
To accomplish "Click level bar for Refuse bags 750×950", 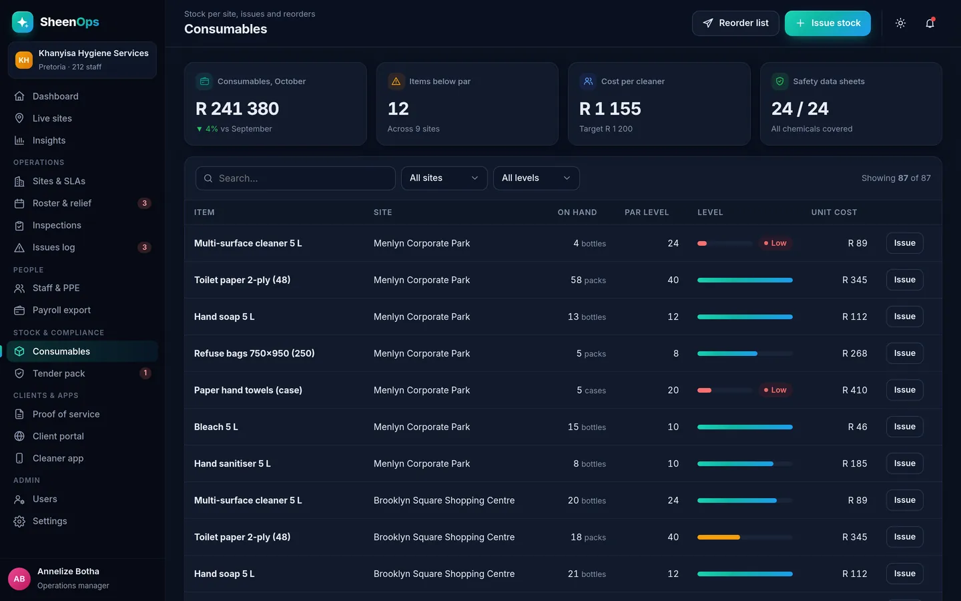I will click(745, 353).
